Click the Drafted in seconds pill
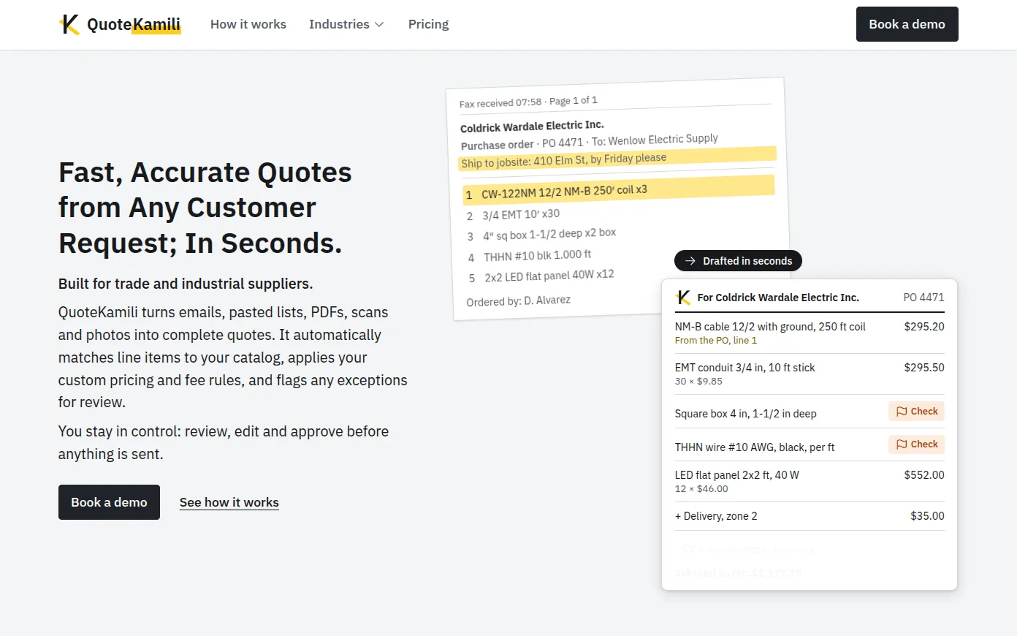Viewport: 1017px width, 636px height. [738, 261]
